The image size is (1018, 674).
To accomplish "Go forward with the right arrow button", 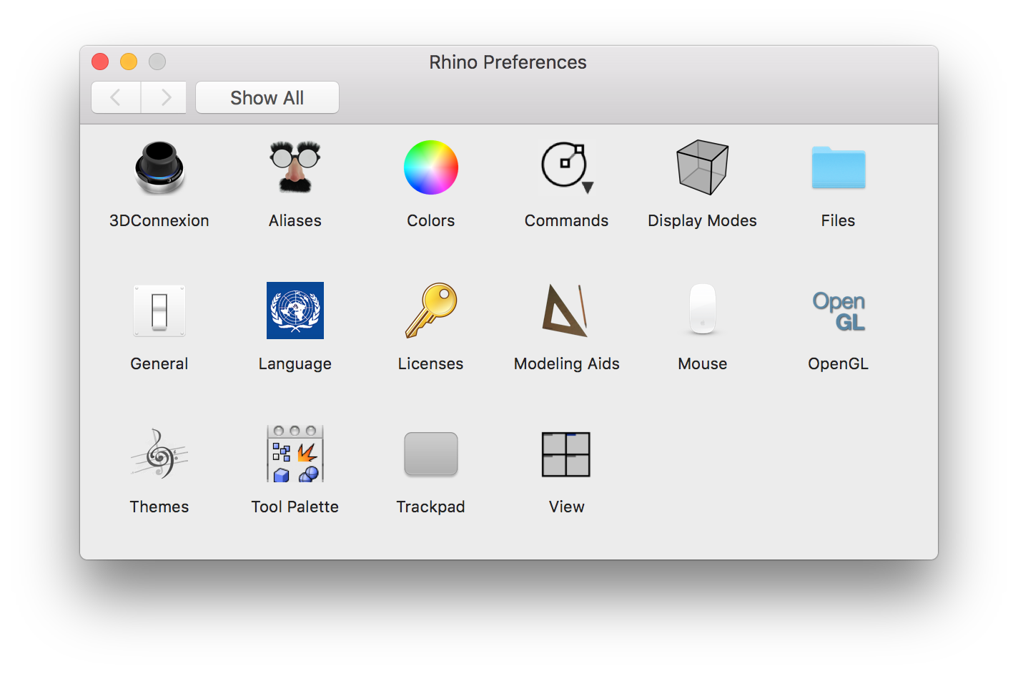I will pyautogui.click(x=164, y=97).
